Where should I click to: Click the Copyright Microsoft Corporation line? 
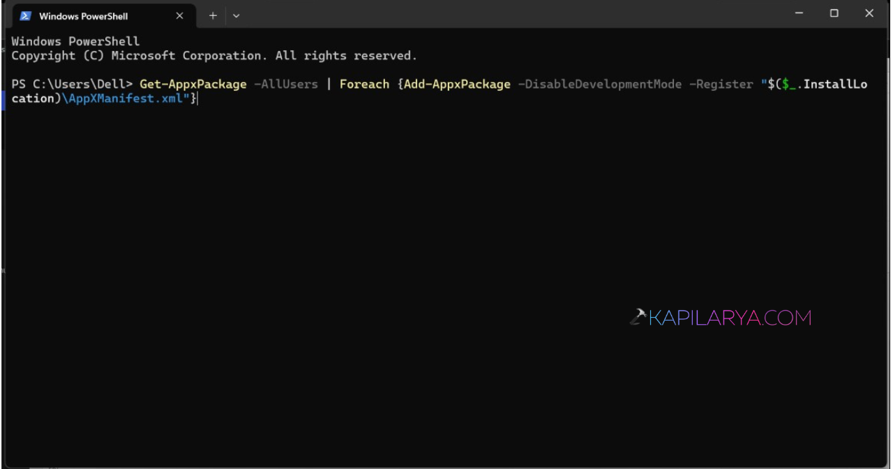pyautogui.click(x=214, y=56)
